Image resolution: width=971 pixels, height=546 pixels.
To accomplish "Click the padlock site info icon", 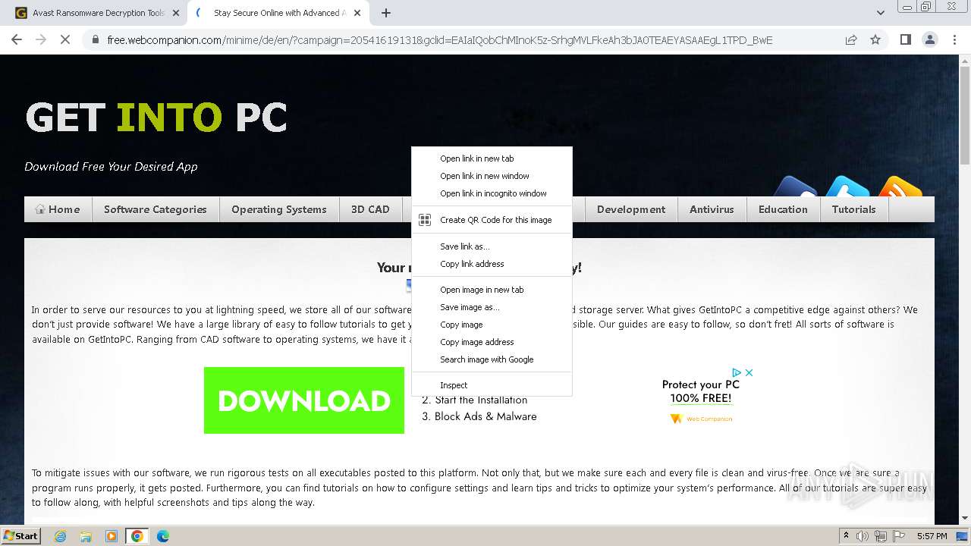I will pos(96,40).
